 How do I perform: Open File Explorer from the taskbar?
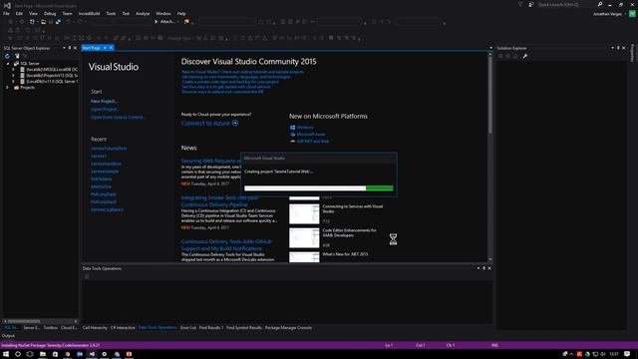point(43,354)
